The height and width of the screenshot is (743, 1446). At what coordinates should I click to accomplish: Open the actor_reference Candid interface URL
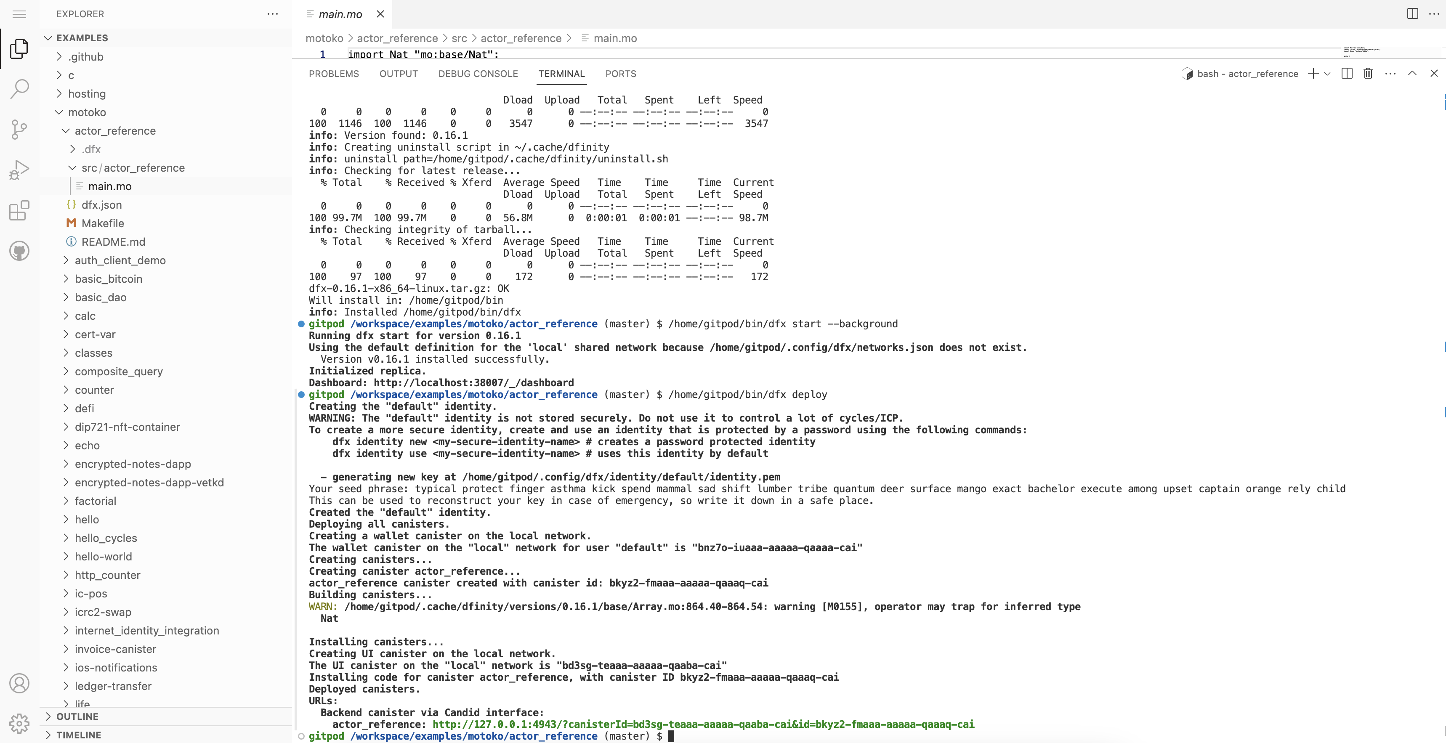pyautogui.click(x=703, y=724)
